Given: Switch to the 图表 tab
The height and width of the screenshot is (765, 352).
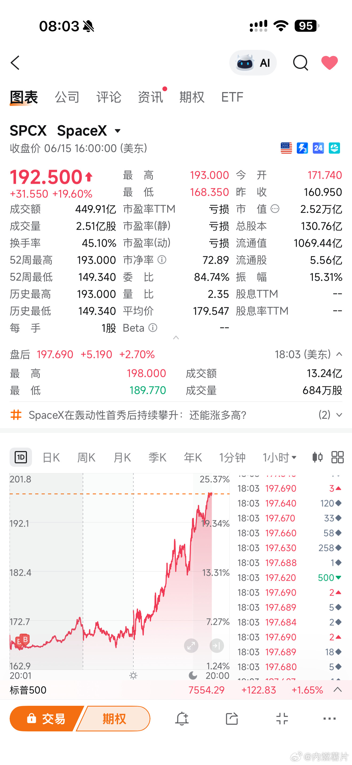Looking at the screenshot, I should click(24, 97).
